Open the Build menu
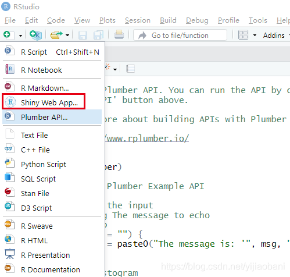Viewport: 290px width, 277px height. (x=168, y=20)
